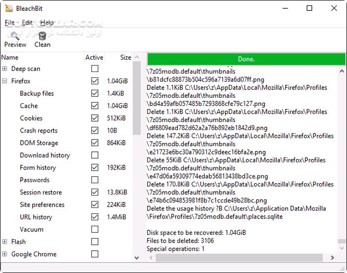Select the URL history item
347x273 pixels.
tap(36, 217)
